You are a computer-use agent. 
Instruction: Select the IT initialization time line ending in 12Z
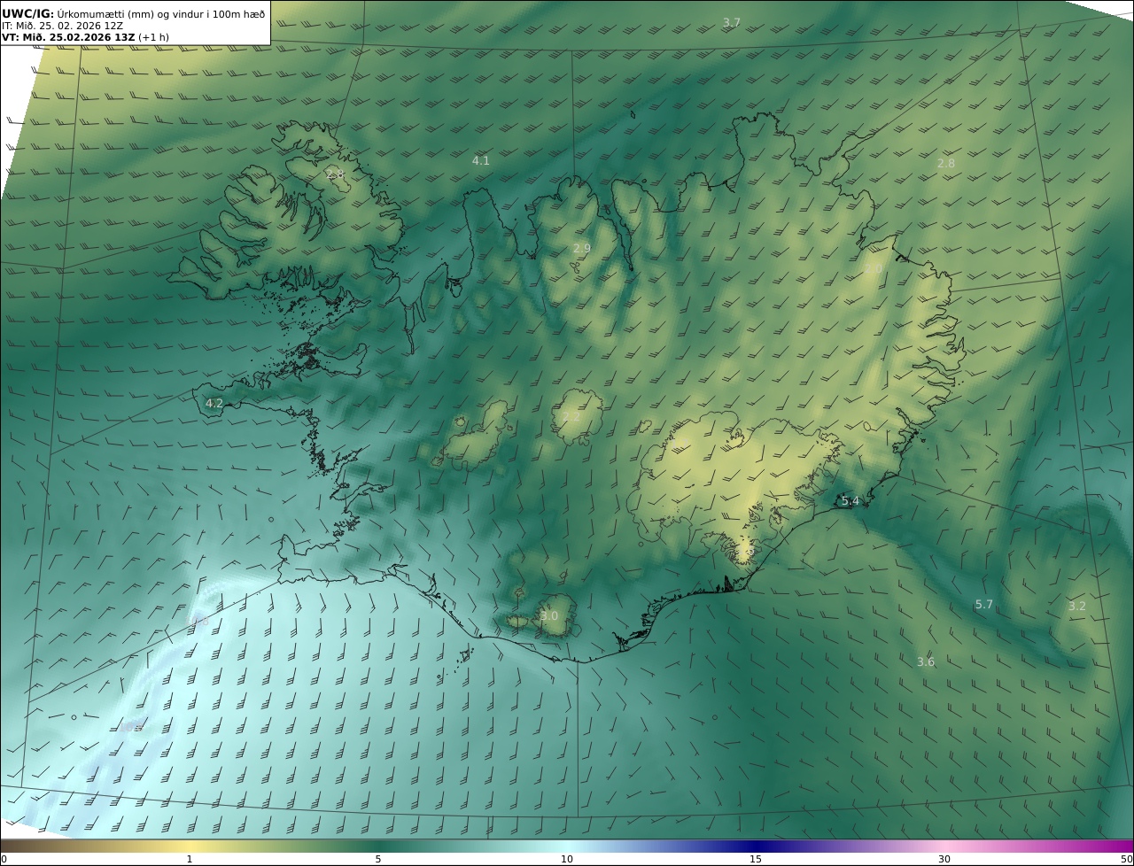pyautogui.click(x=62, y=26)
